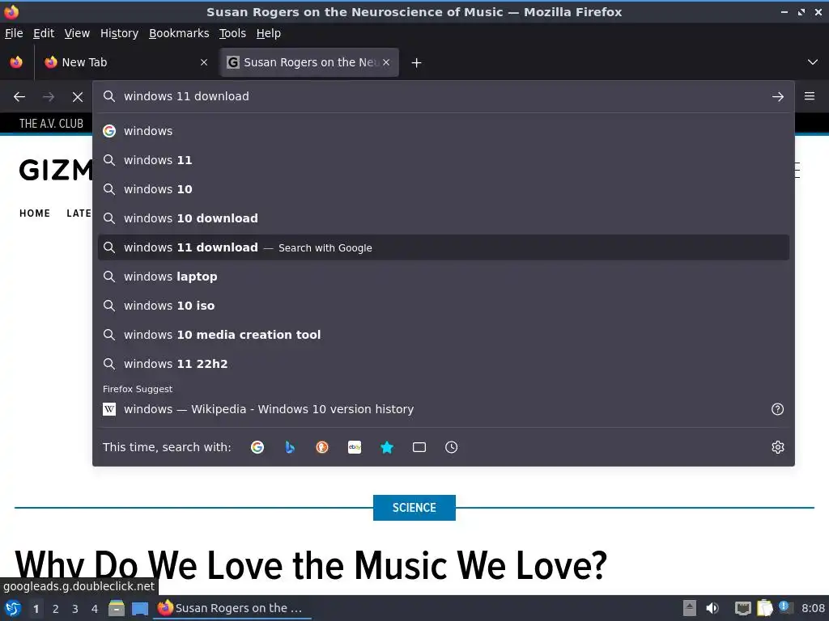Image resolution: width=829 pixels, height=621 pixels.
Task: Search history using the clock icon
Action: pos(452,447)
